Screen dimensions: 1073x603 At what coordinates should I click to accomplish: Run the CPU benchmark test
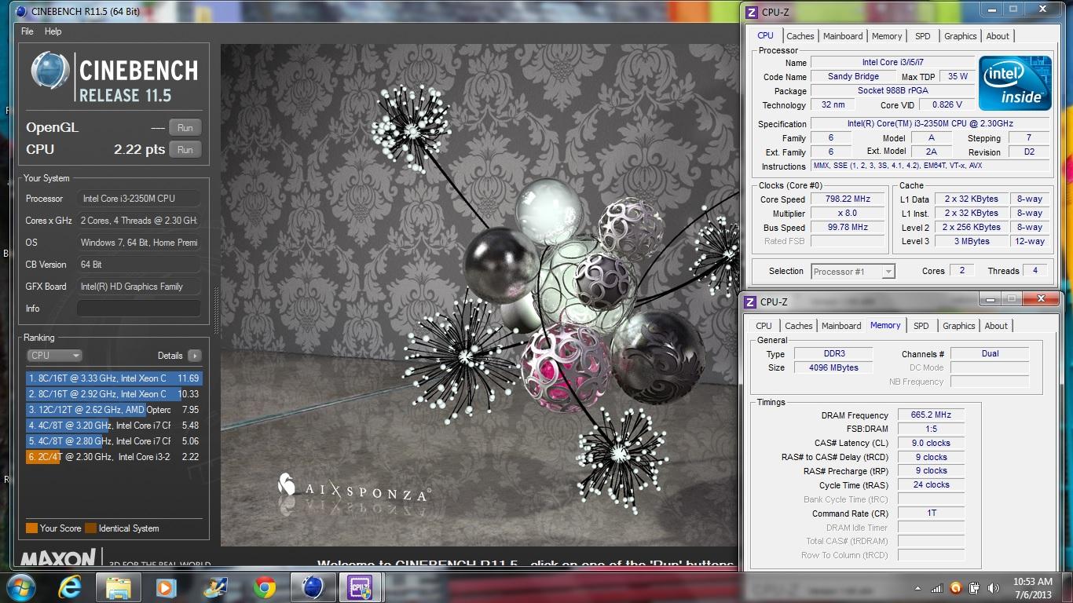click(x=185, y=149)
